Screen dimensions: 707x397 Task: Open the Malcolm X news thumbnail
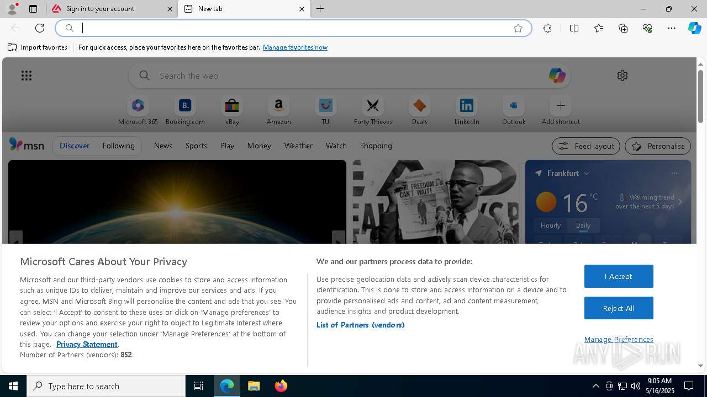tap(436, 202)
